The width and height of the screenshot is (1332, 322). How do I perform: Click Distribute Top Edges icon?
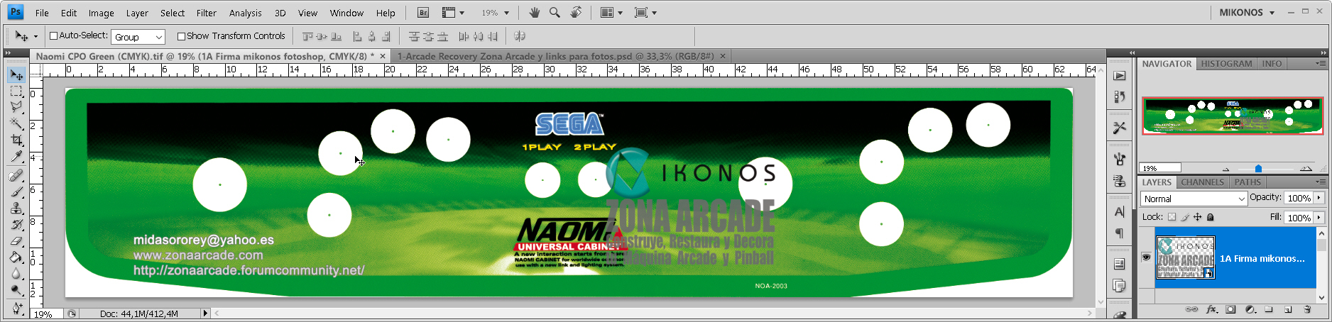pyautogui.click(x=414, y=36)
